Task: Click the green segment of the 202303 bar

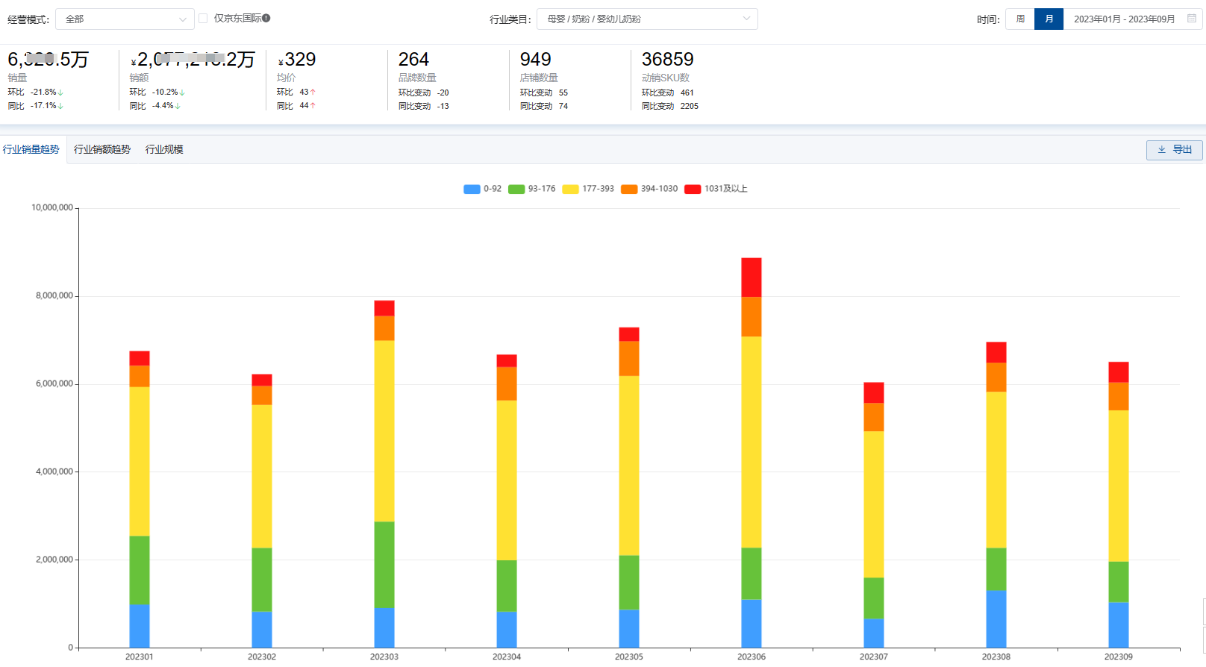Action: coord(384,565)
